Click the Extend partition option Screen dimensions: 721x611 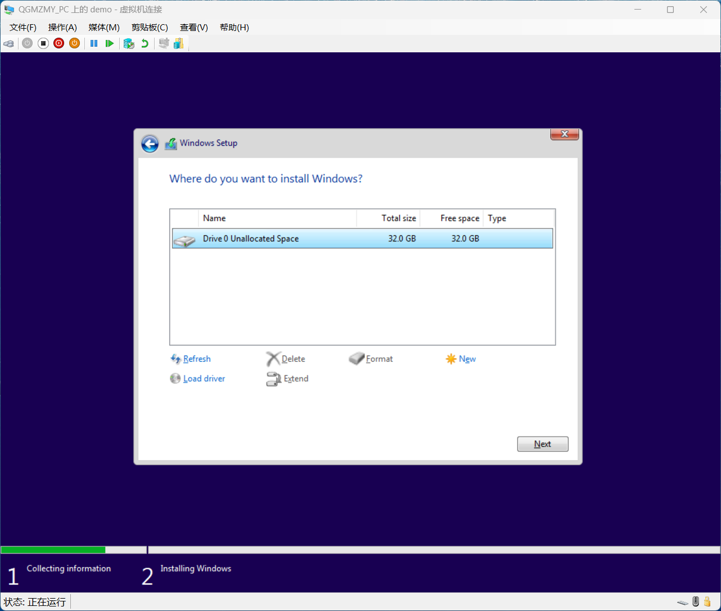(x=287, y=379)
